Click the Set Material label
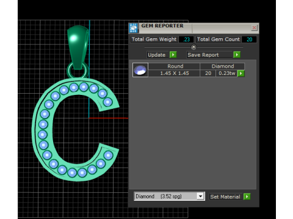Screen dimensions: 293x219 click(x=225, y=196)
